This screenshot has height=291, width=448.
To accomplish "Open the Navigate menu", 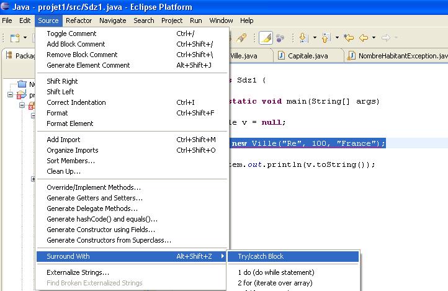I will [112, 20].
